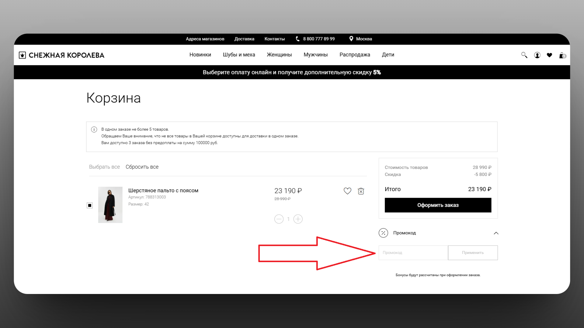The height and width of the screenshot is (328, 584).
Task: Open the Дети menu
Action: [x=388, y=55]
